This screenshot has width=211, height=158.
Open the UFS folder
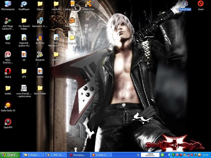pyautogui.click(x=24, y=73)
